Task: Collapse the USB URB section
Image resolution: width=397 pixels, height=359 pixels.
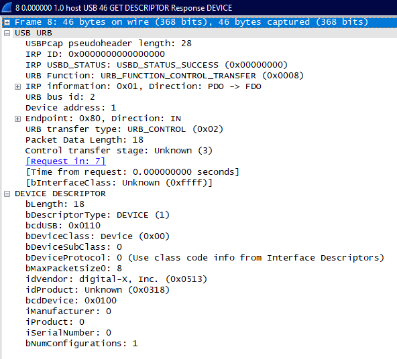Action: [7, 33]
